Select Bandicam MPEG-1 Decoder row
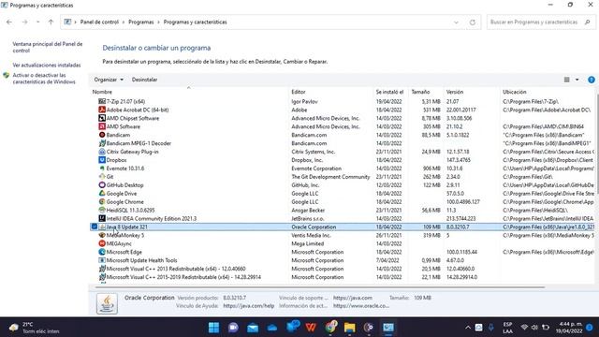The image size is (599, 337). tap(342, 143)
